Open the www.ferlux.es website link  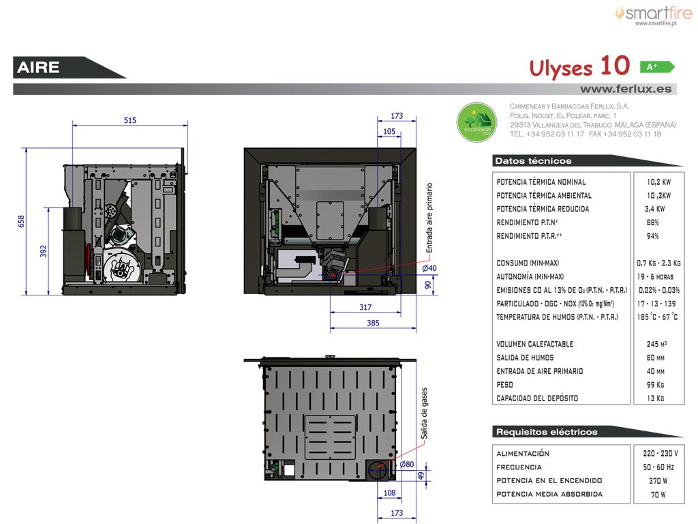(x=626, y=89)
